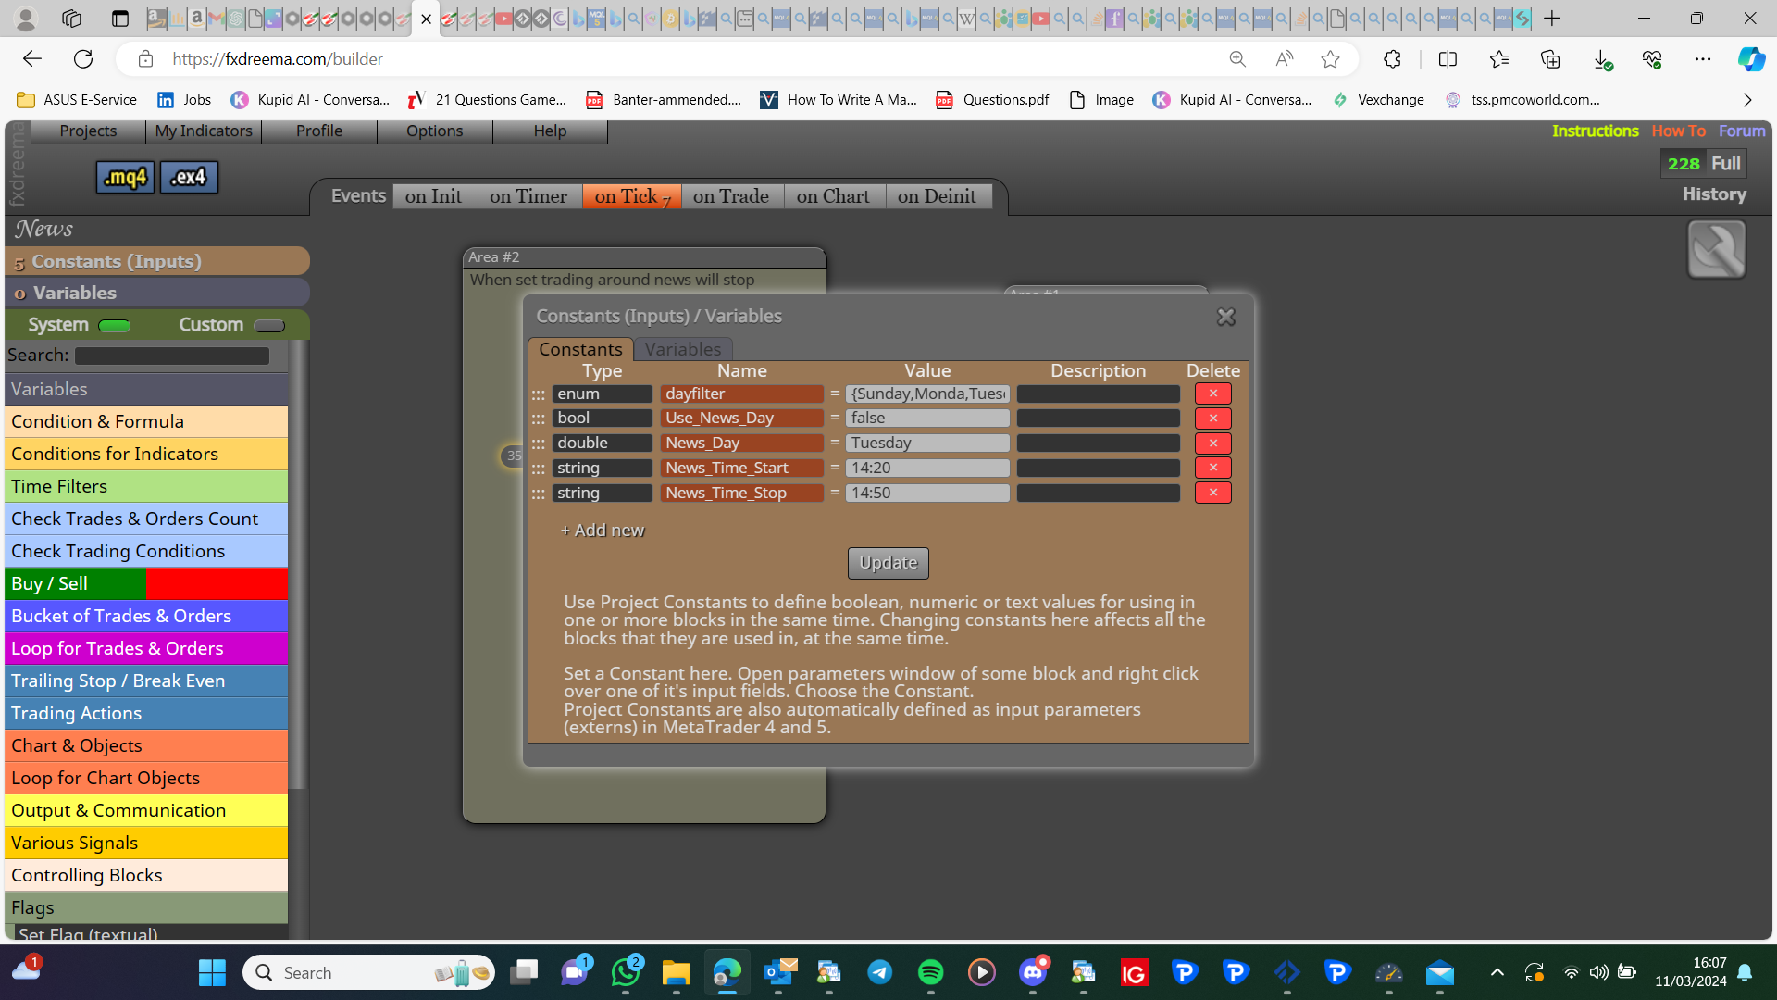Click the blocks list scrollbar
Screen dimensions: 1777x1000
tap(297, 565)
